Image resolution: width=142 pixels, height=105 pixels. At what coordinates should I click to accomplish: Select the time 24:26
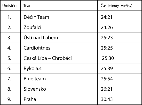click(x=107, y=27)
